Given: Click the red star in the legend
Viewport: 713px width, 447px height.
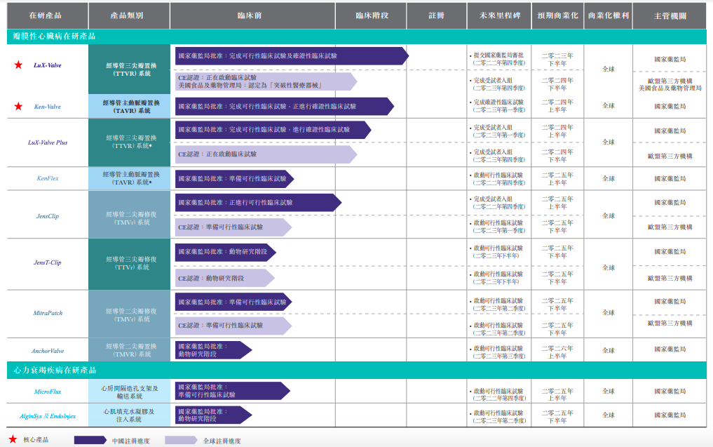Looking at the screenshot, I should coord(12,439).
